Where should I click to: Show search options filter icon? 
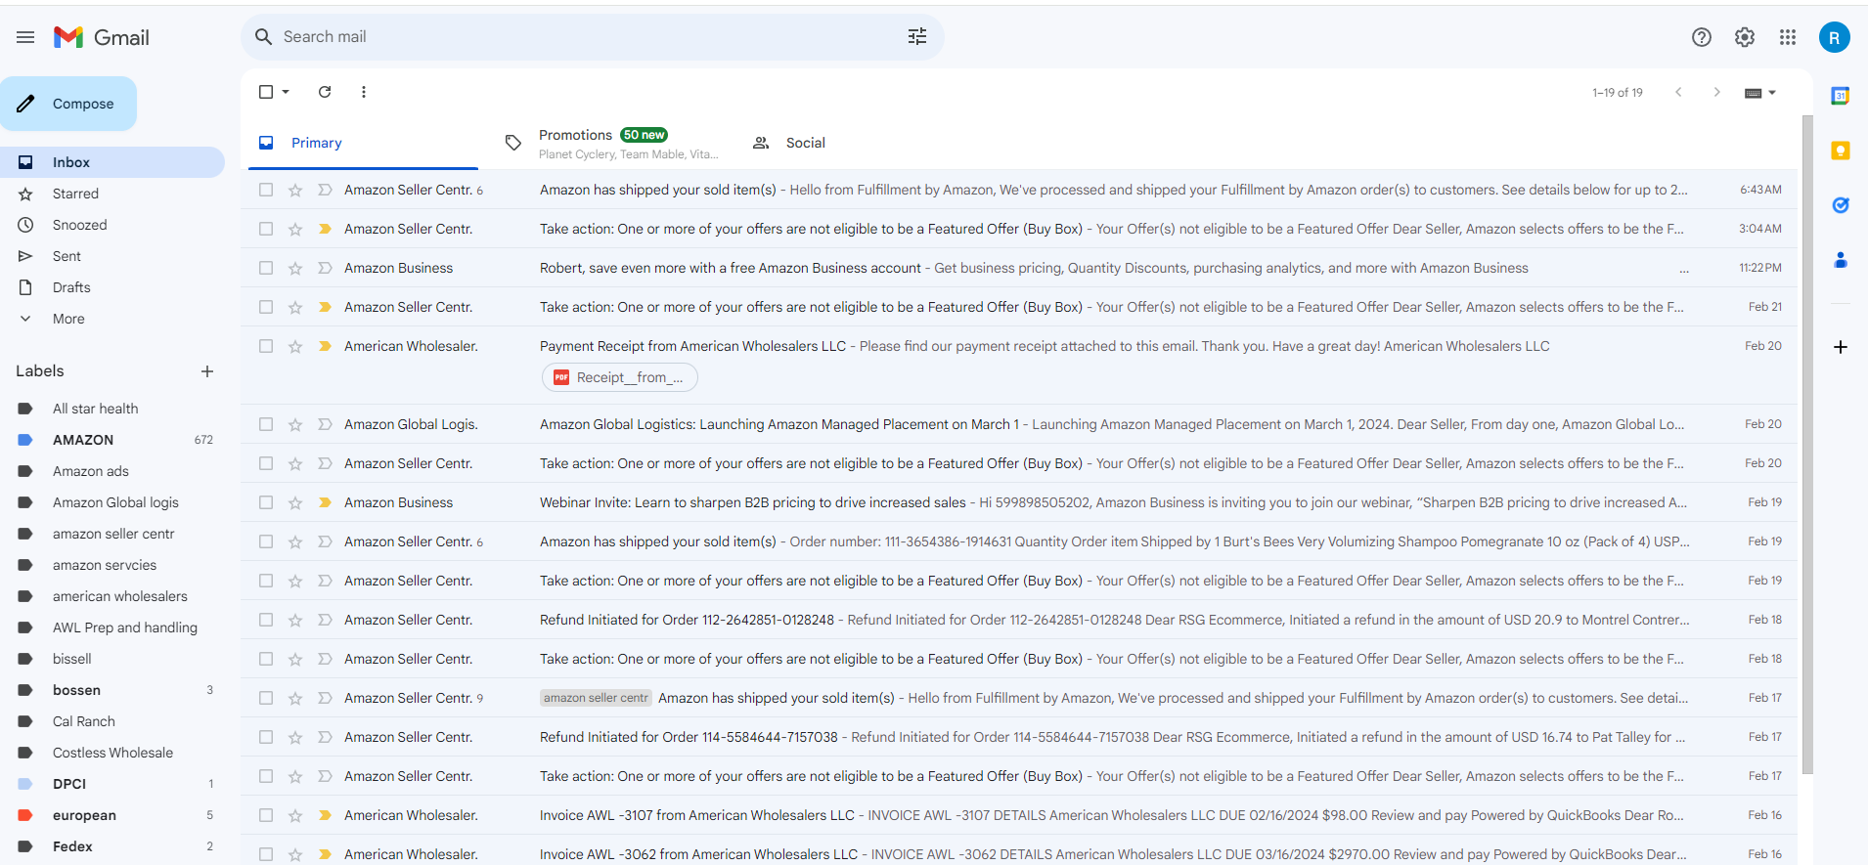(916, 36)
